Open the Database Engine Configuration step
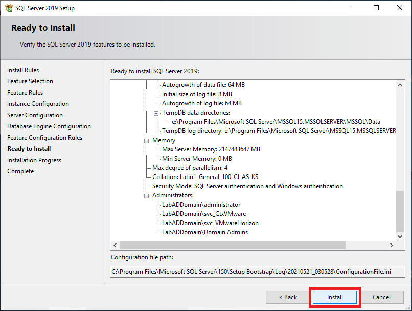 coord(49,126)
